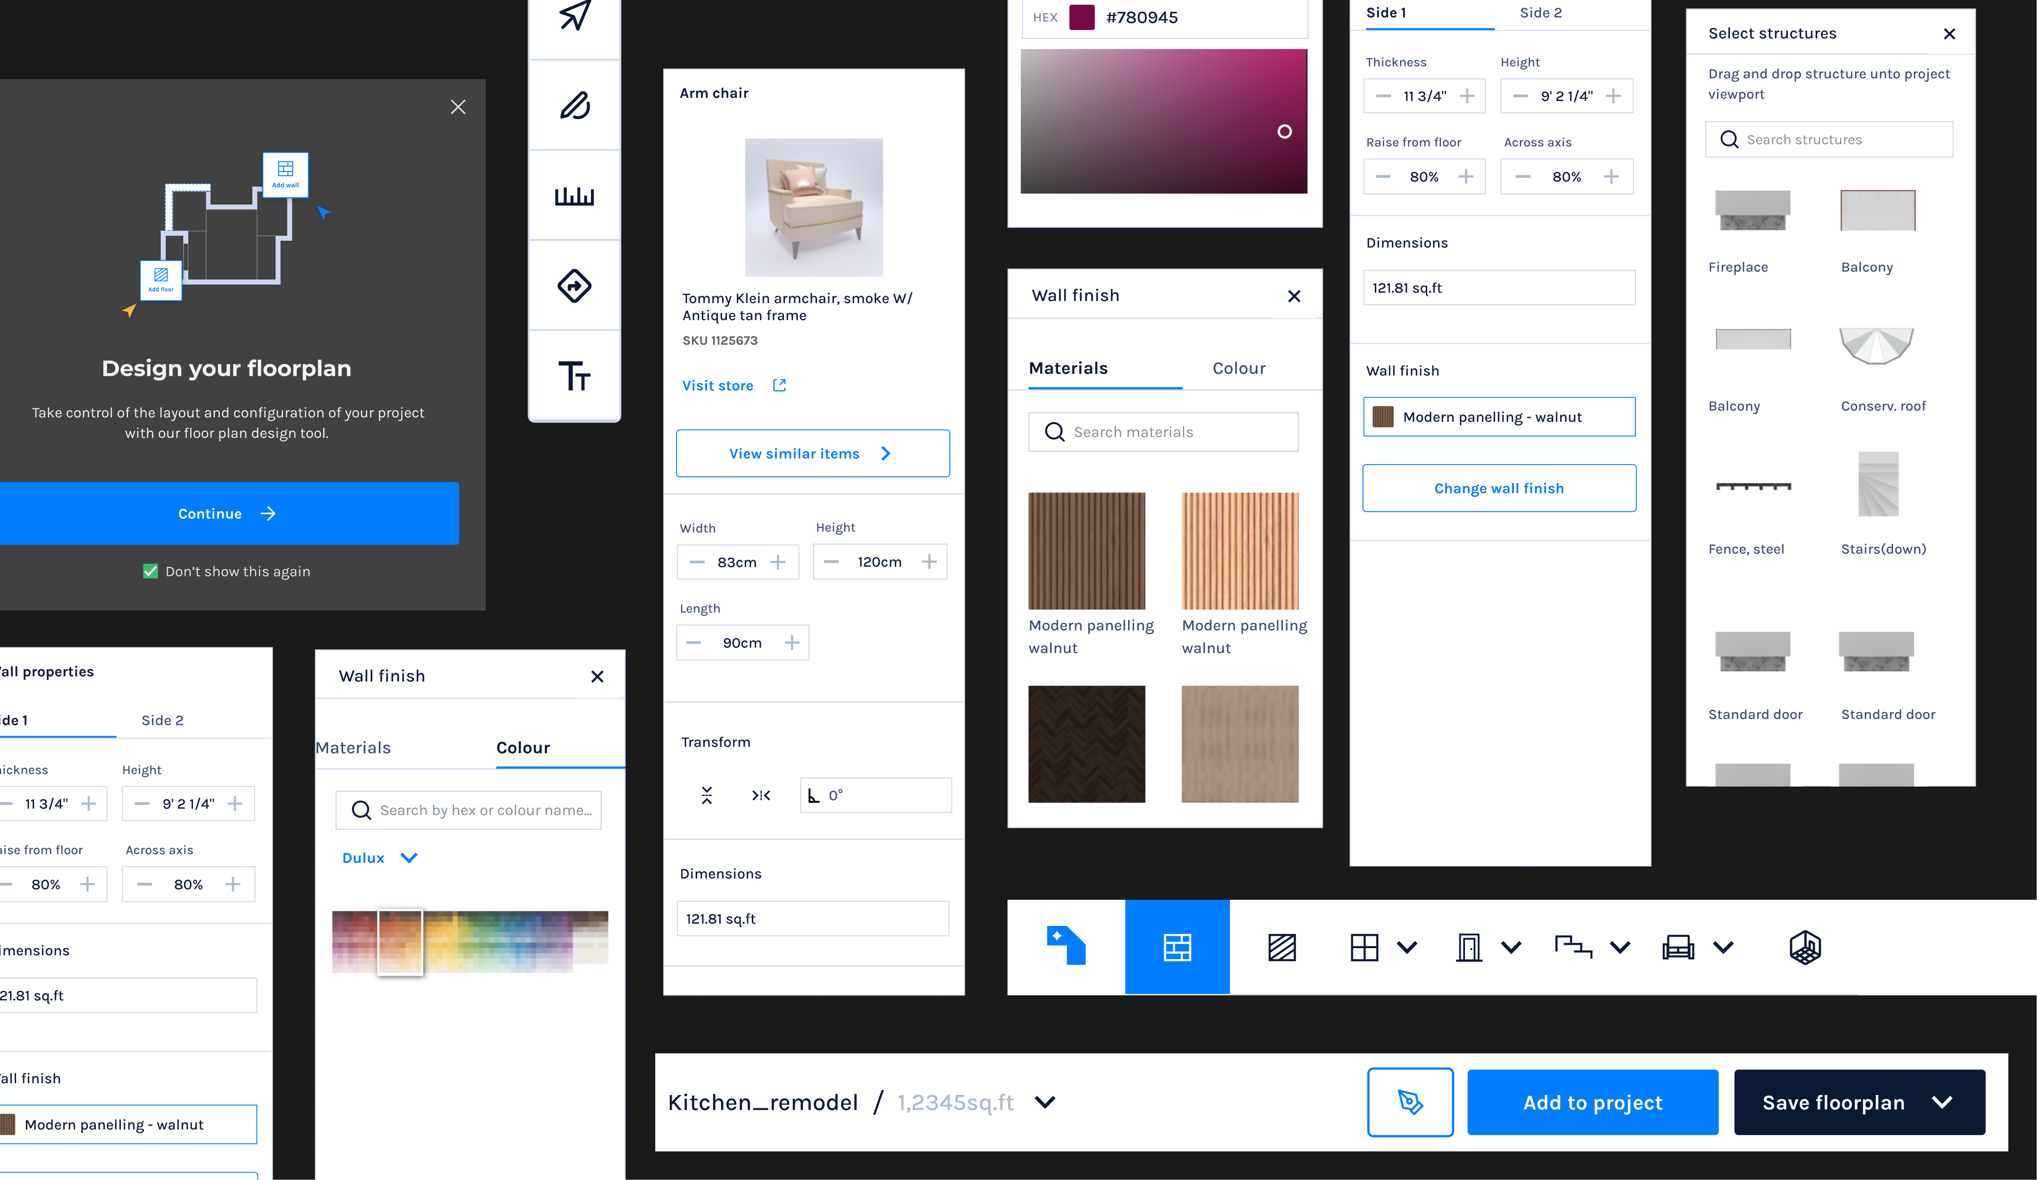Flip the armchair vertically

(x=707, y=795)
